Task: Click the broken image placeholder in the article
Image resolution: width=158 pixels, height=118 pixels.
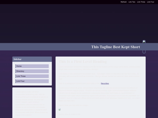Action: pyautogui.click(x=60, y=109)
